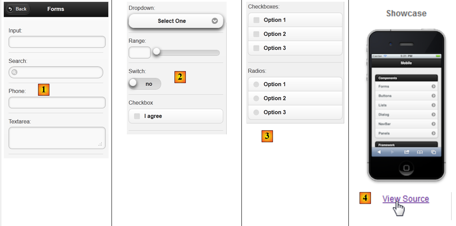
Task: Check Option 2 in Checkboxes group
Action: tap(256, 34)
